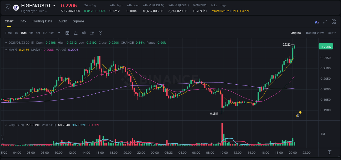Click the Token Tags label

coord(219,5)
